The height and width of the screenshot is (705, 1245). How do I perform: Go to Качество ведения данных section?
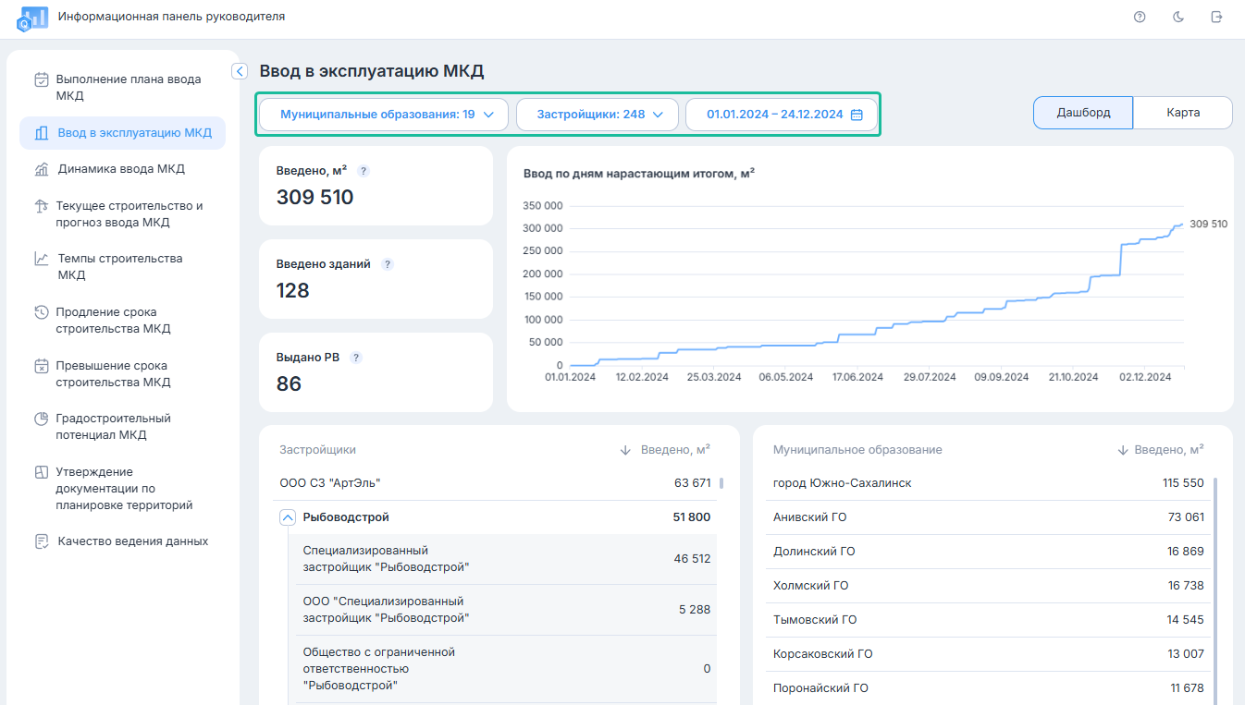coord(132,541)
